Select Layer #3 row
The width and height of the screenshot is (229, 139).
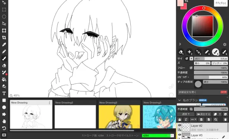(x=202, y=136)
